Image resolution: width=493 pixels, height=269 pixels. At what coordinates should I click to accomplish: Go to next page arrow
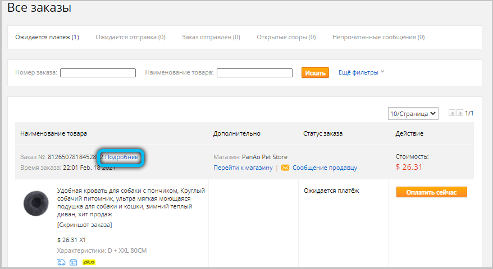pos(460,113)
